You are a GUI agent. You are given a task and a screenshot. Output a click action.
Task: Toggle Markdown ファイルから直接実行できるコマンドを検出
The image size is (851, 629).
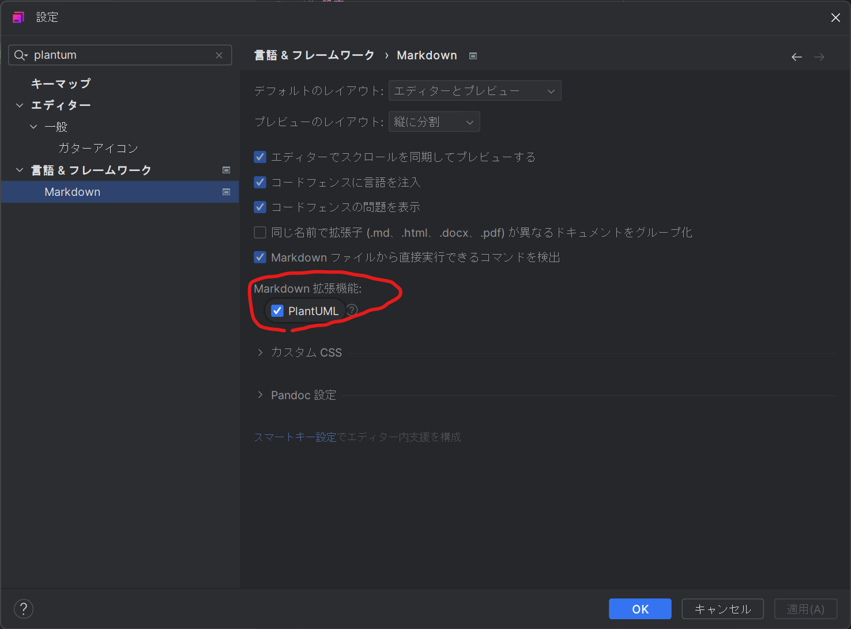[260, 257]
